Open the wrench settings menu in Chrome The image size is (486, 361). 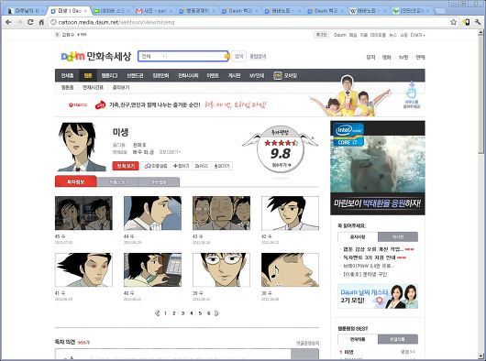(478, 22)
